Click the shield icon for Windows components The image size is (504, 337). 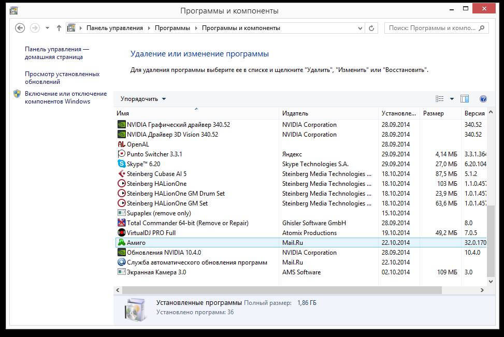[x=17, y=94]
